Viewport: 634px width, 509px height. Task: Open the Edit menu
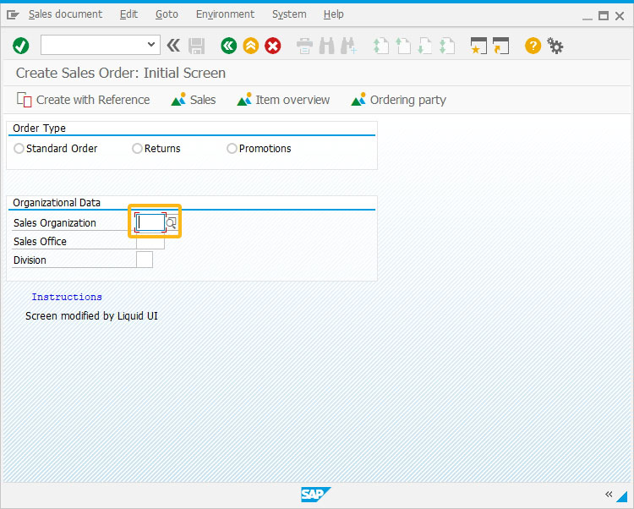pyautogui.click(x=128, y=14)
